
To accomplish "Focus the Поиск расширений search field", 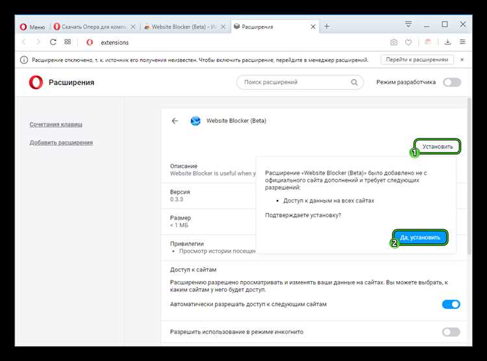I will (x=300, y=82).
